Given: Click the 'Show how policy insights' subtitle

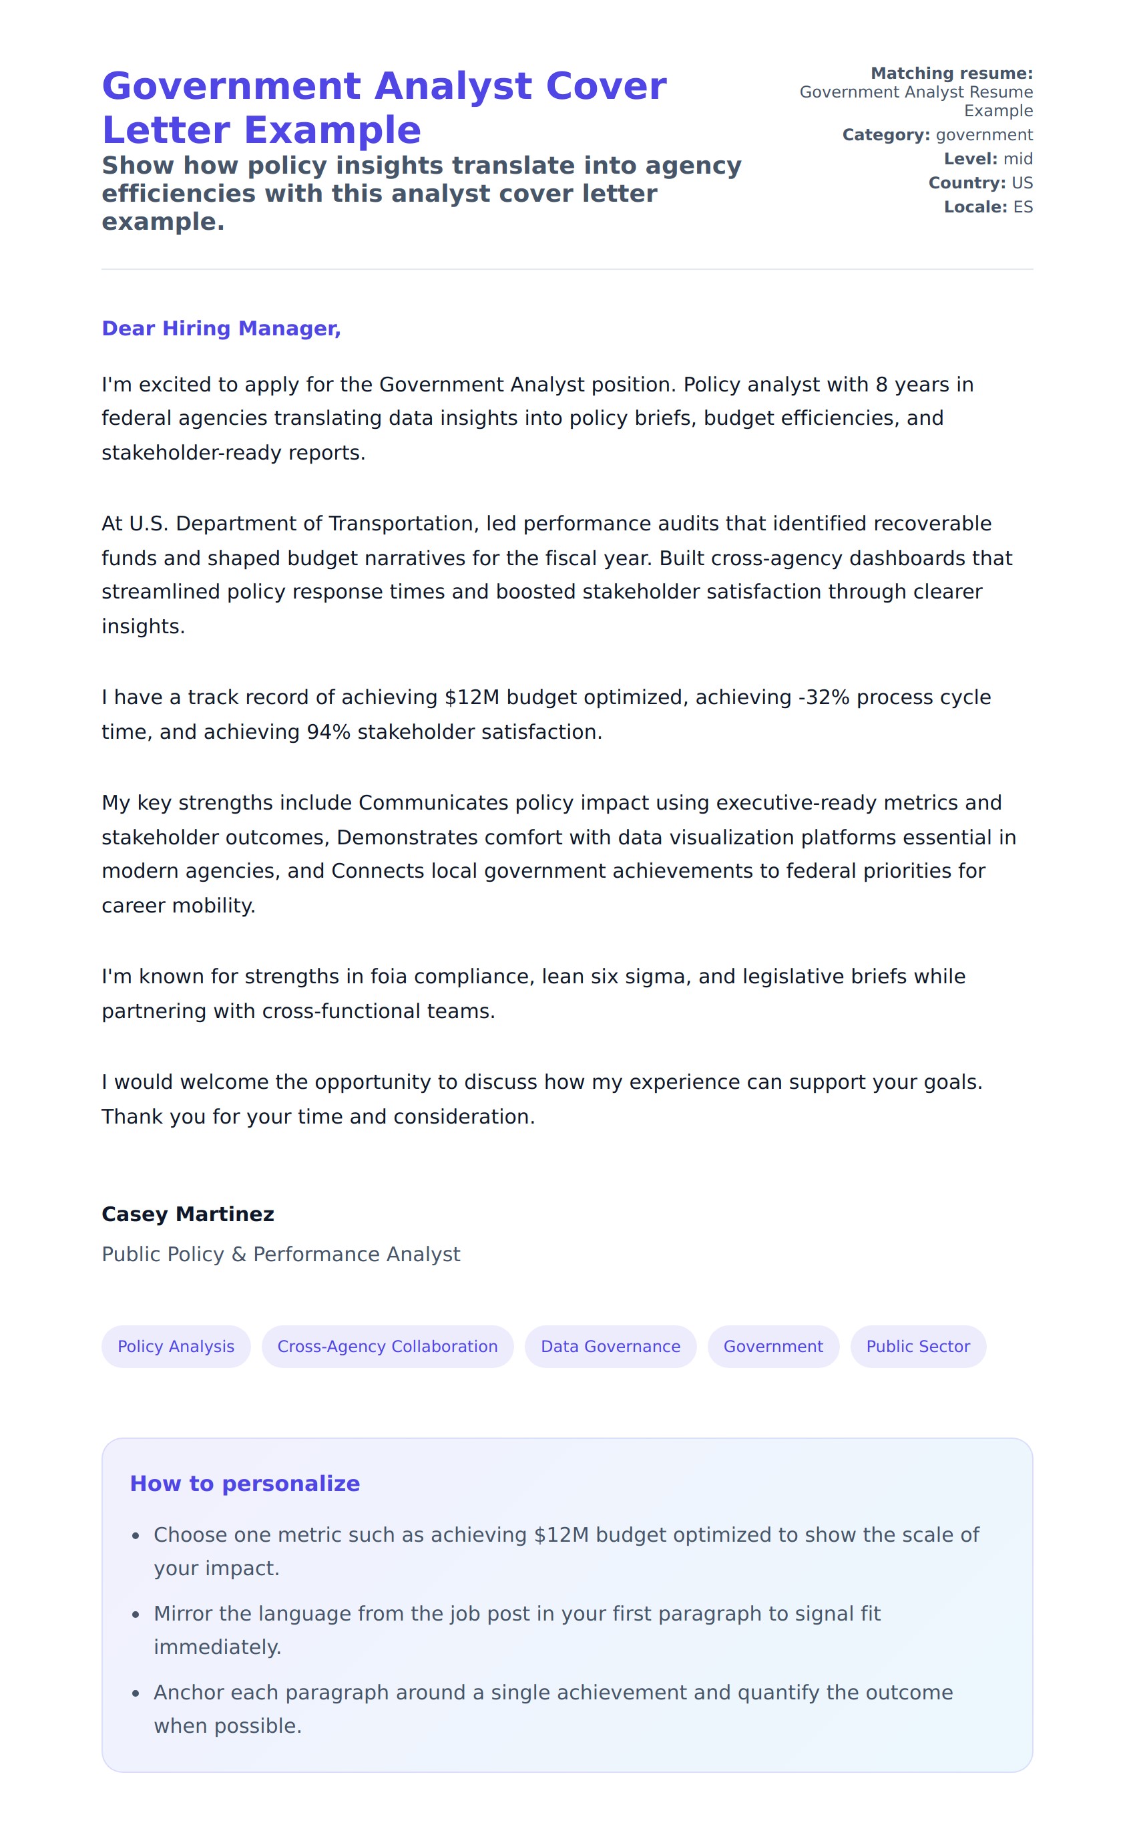Looking at the screenshot, I should (x=421, y=193).
